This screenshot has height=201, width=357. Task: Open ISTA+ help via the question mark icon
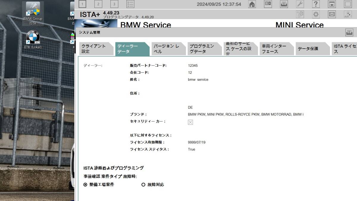pos(316,4)
